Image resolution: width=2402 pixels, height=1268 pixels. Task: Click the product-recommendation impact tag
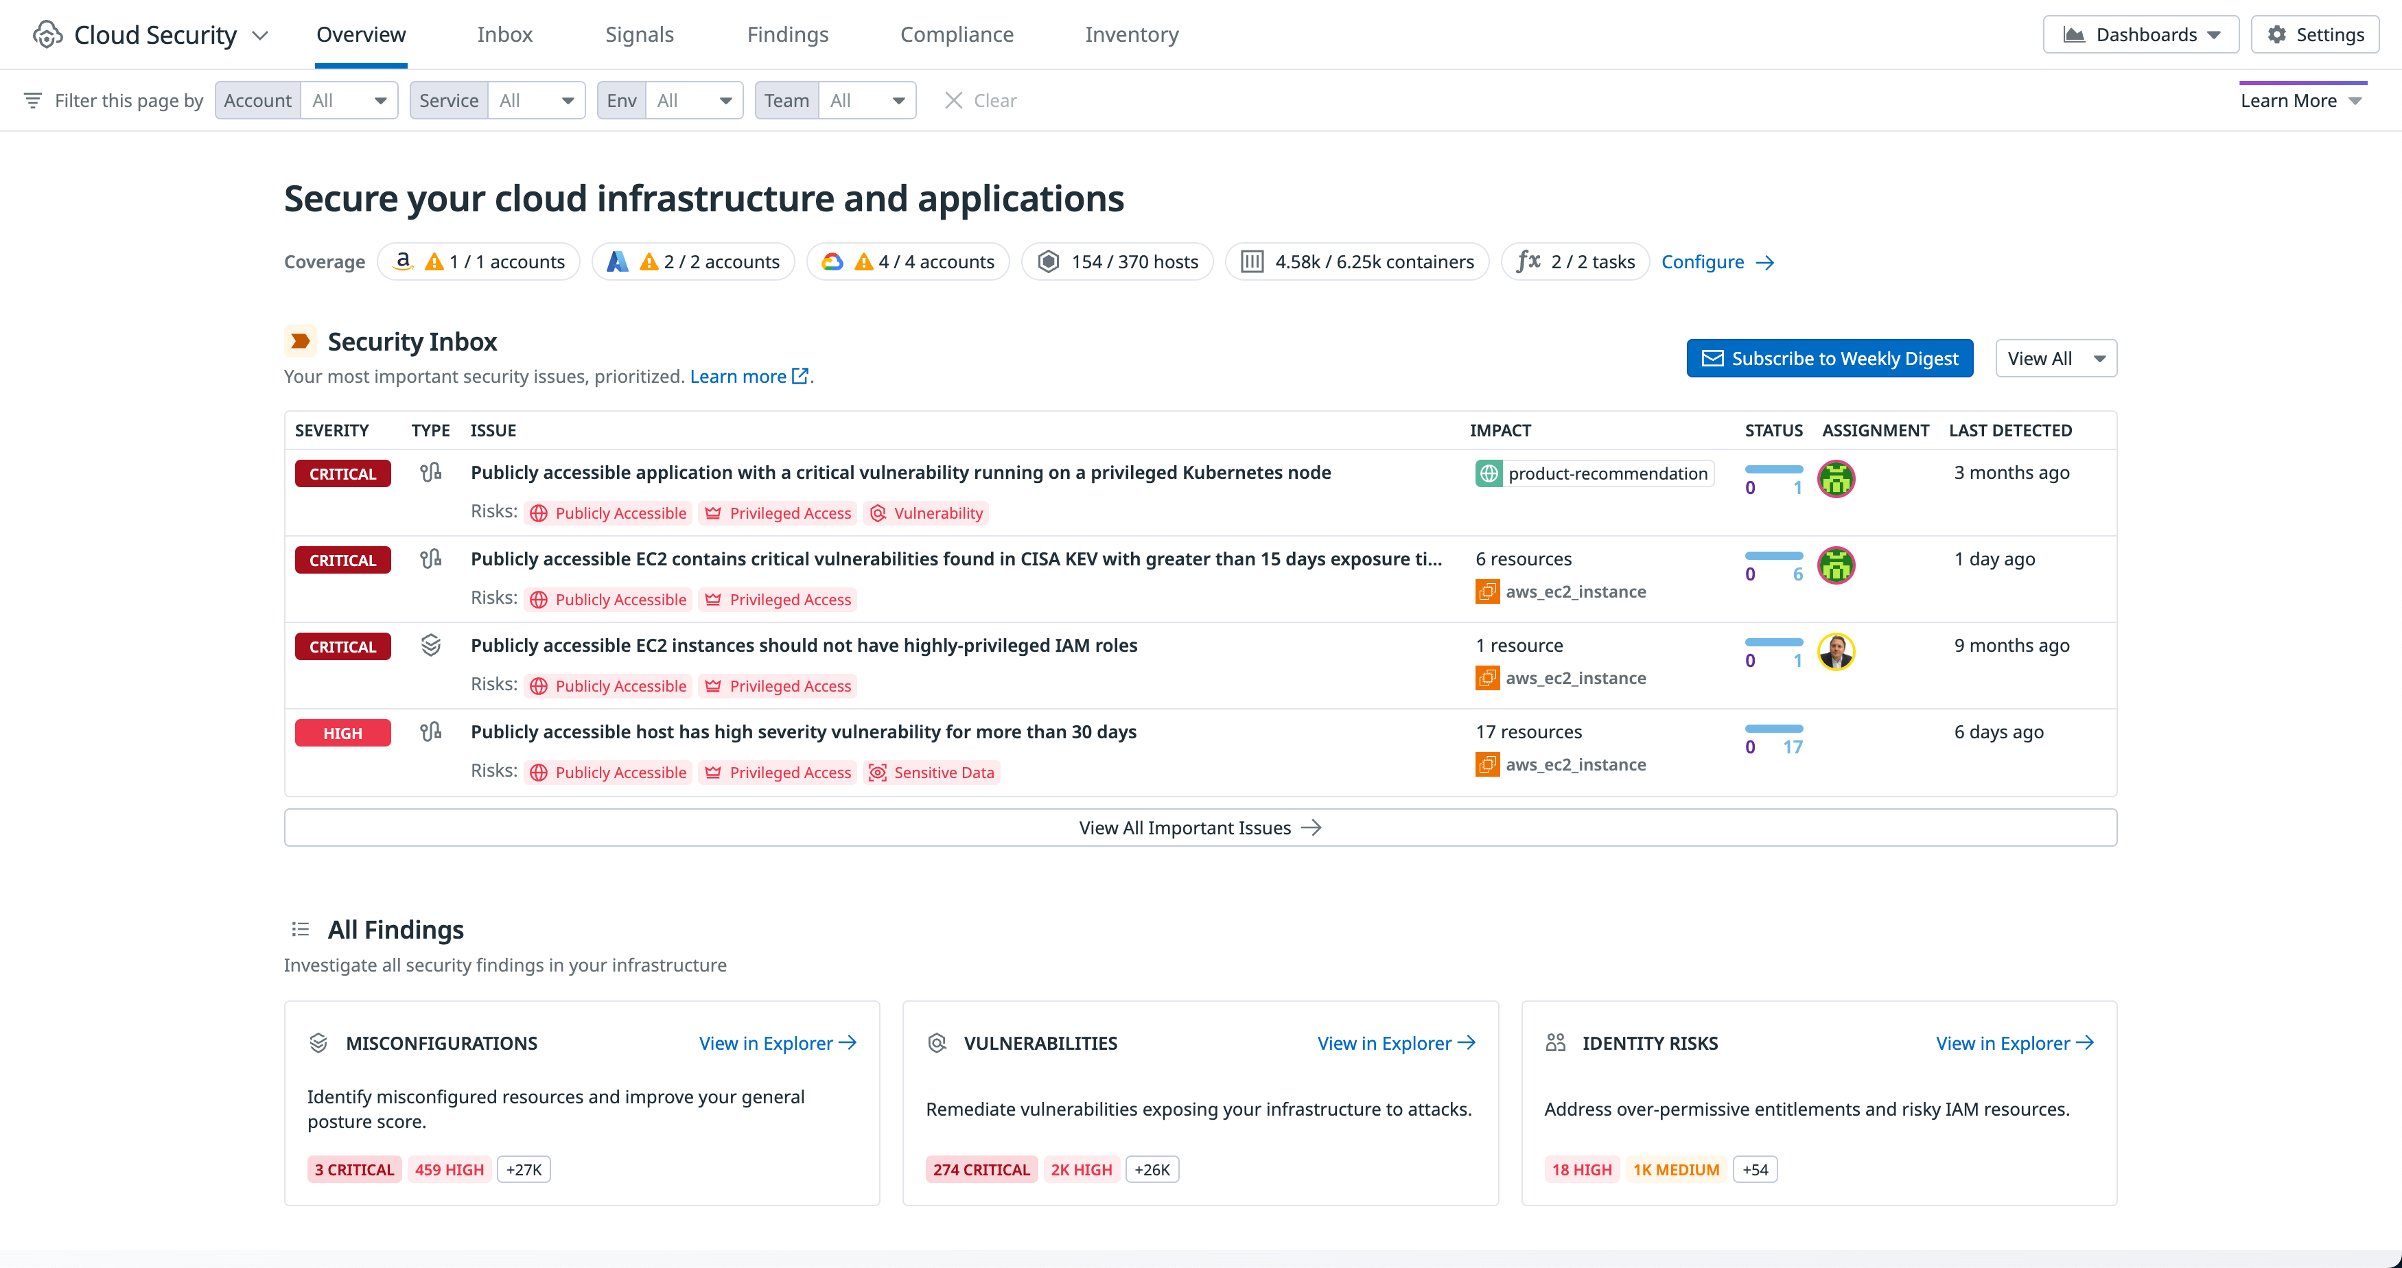click(x=1594, y=473)
